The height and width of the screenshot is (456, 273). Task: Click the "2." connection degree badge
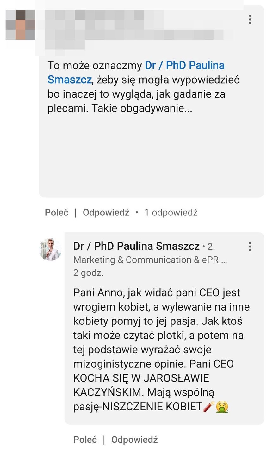tap(211, 246)
